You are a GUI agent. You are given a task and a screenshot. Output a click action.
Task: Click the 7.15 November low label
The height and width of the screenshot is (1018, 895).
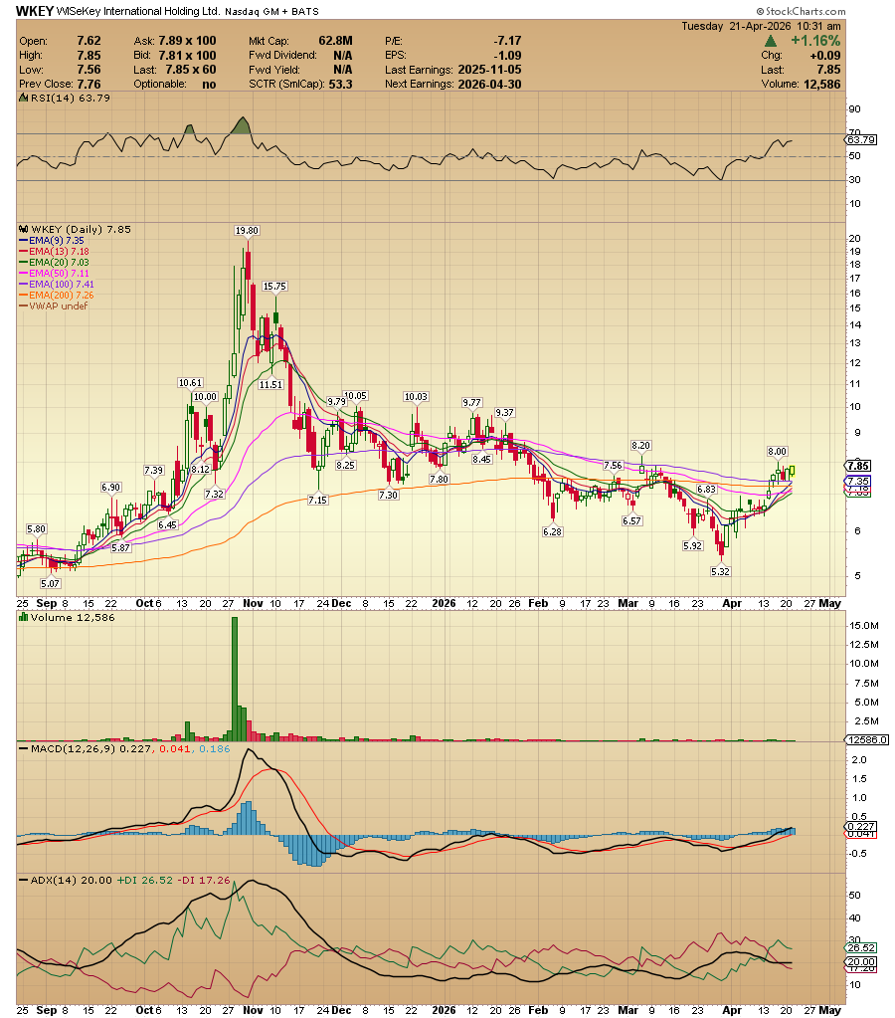(x=317, y=500)
